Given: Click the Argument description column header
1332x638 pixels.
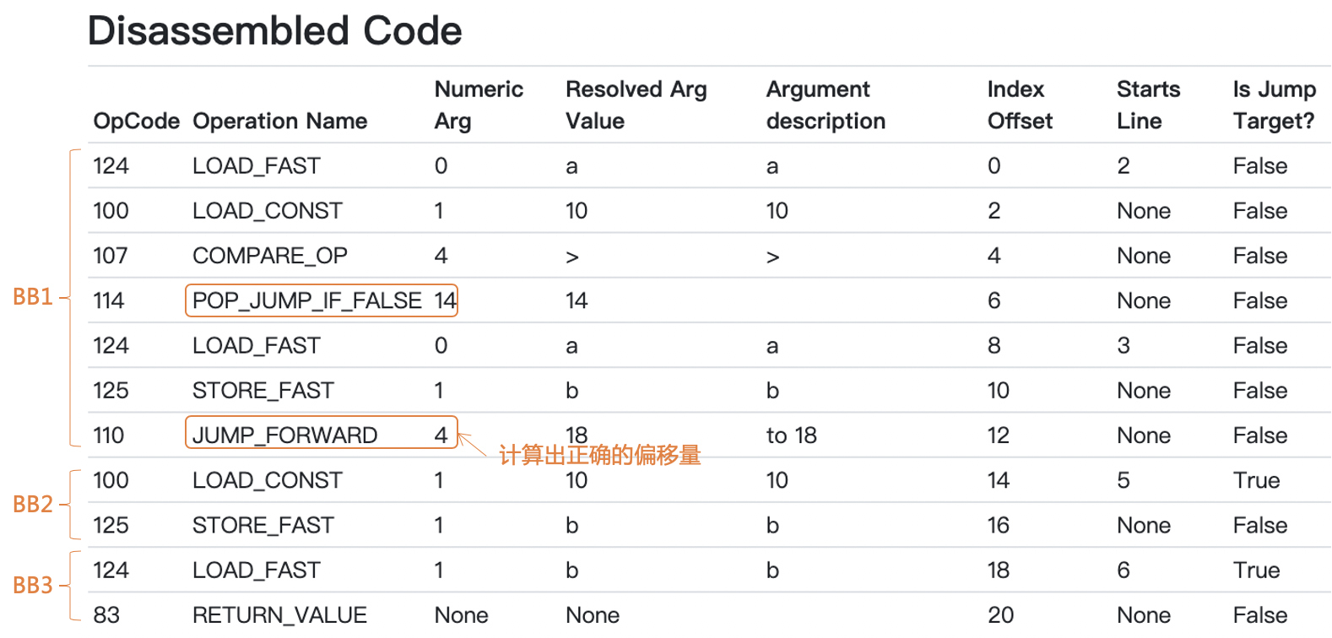Looking at the screenshot, I should tap(825, 105).
